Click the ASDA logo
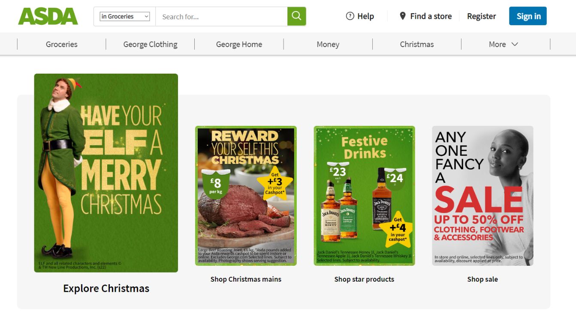This screenshot has width=576, height=312. click(x=48, y=16)
